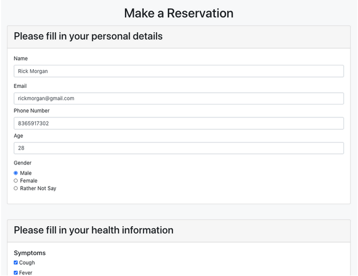
Task: Toggle the Fever symptom checkbox
Action: click(16, 273)
